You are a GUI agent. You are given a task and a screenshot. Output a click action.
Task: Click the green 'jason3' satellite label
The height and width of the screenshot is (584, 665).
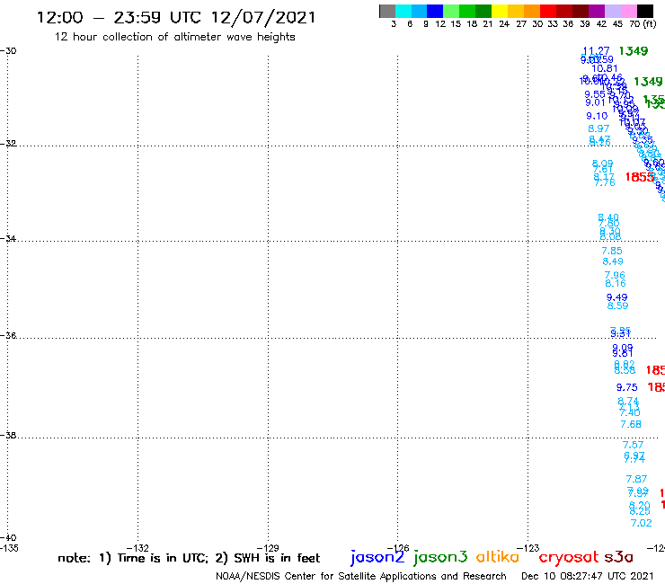click(x=440, y=557)
